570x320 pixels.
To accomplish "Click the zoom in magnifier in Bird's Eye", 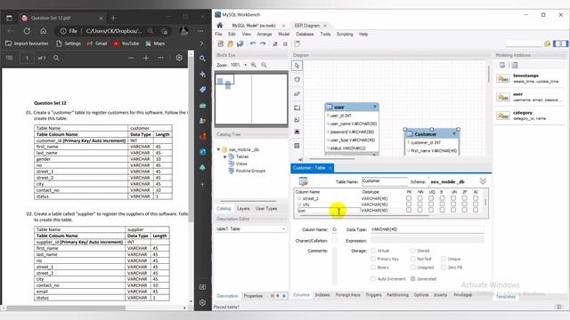I will point(253,65).
